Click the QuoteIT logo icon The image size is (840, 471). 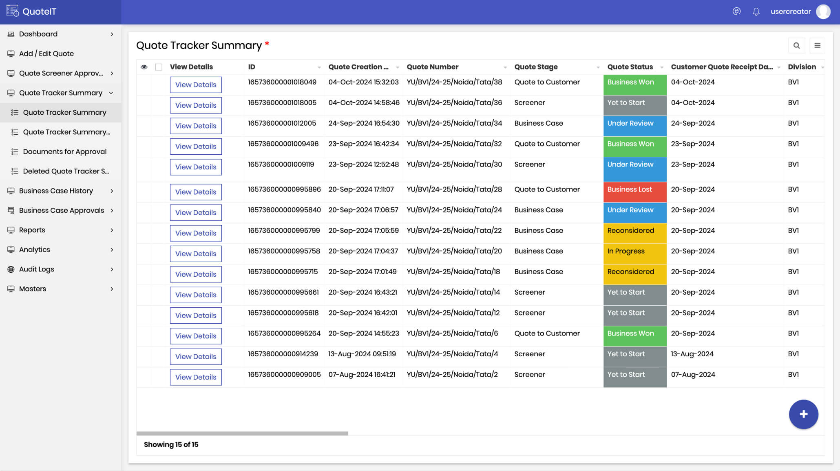tap(13, 11)
